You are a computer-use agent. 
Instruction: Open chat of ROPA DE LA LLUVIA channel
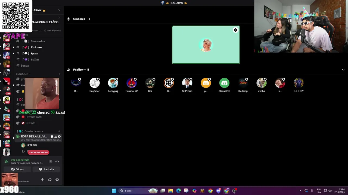pyautogui.click(x=52, y=136)
